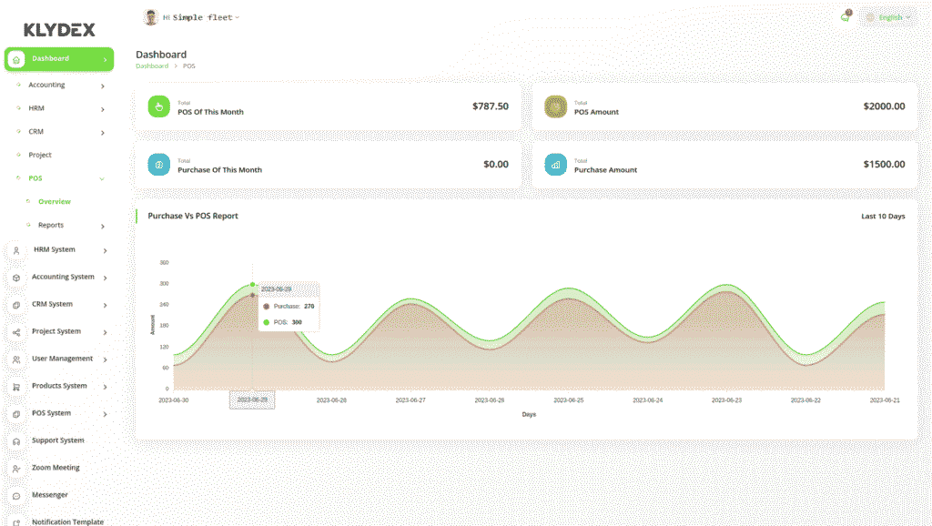Image resolution: width=932 pixels, height=526 pixels.
Task: Click the Messenger chat bubble icon
Action: [x=16, y=495]
